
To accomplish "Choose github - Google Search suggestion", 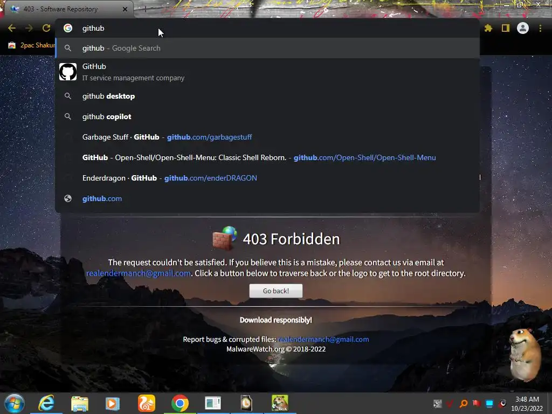I will (267, 48).
